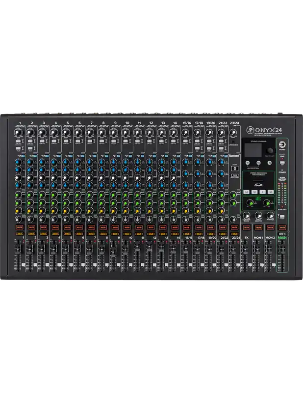Solo stereo channel 17/18
303x393 pixels.
click(x=199, y=234)
